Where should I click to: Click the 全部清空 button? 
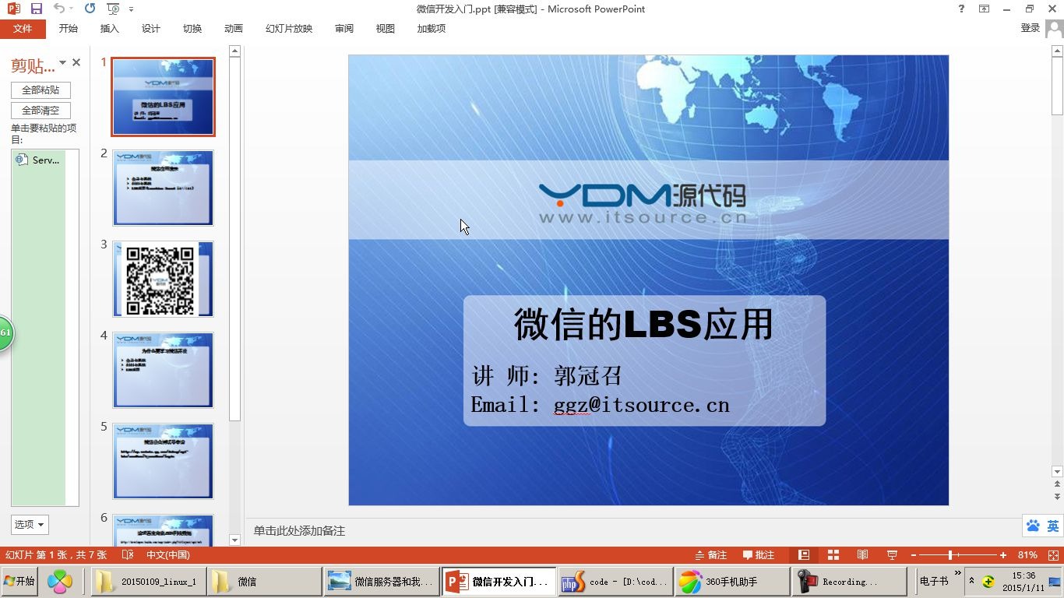41,111
